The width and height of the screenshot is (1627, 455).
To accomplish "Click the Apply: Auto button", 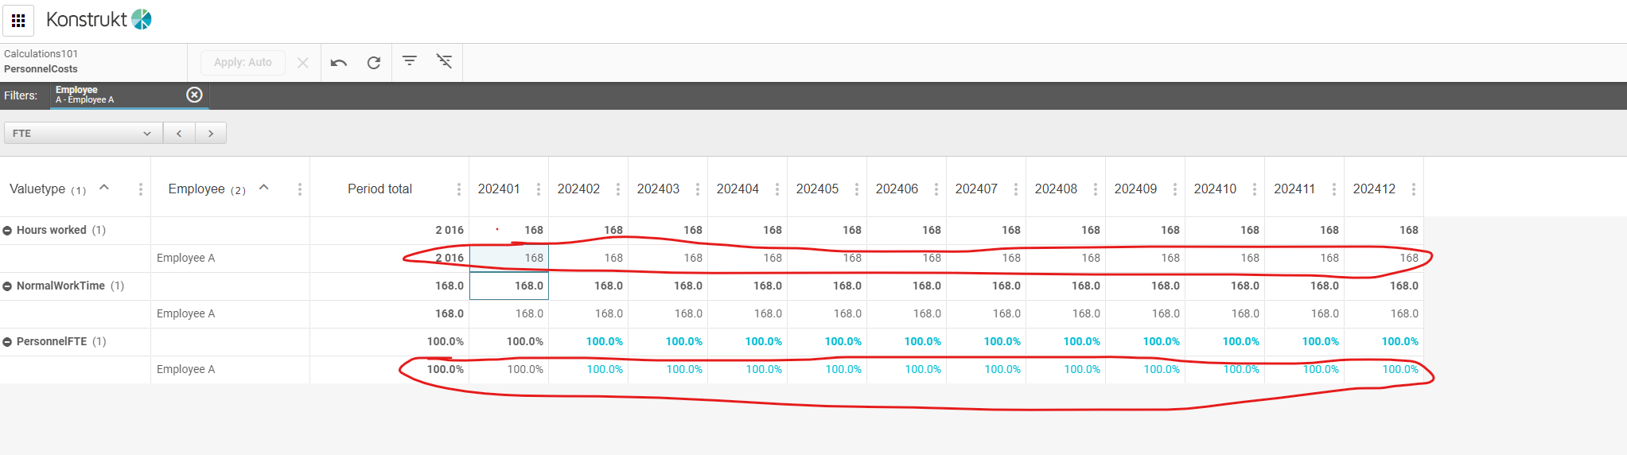I will (243, 63).
